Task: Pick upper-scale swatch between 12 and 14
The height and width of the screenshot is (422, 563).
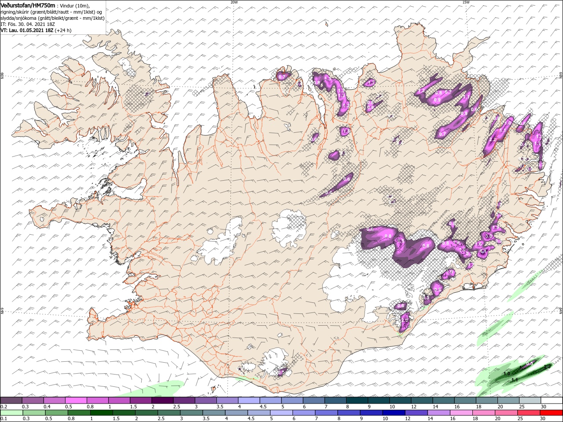Action: pyautogui.click(x=422, y=400)
